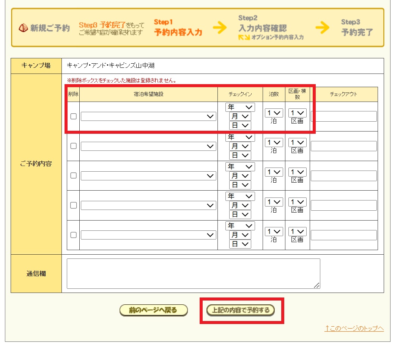This screenshot has height=346, width=400.
Task: Click into the 通信欄 text area
Action: coord(193,274)
